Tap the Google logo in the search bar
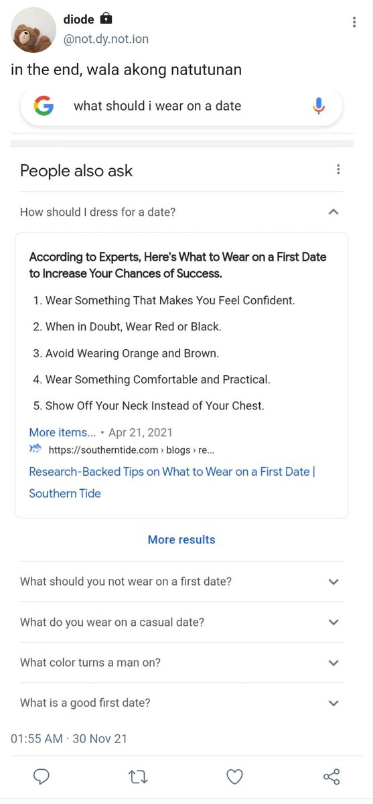 tap(44, 106)
